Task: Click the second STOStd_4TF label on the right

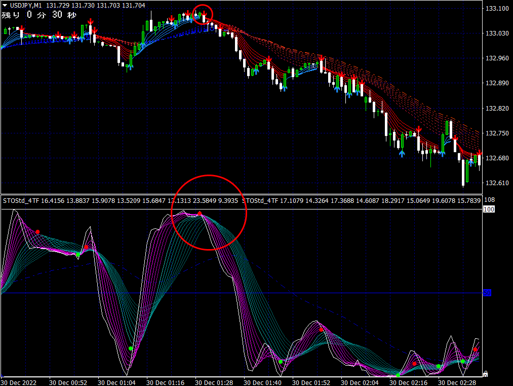Action: point(260,200)
